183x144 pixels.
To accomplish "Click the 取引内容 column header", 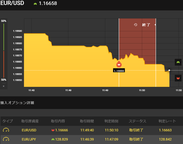I will tap(58, 121).
